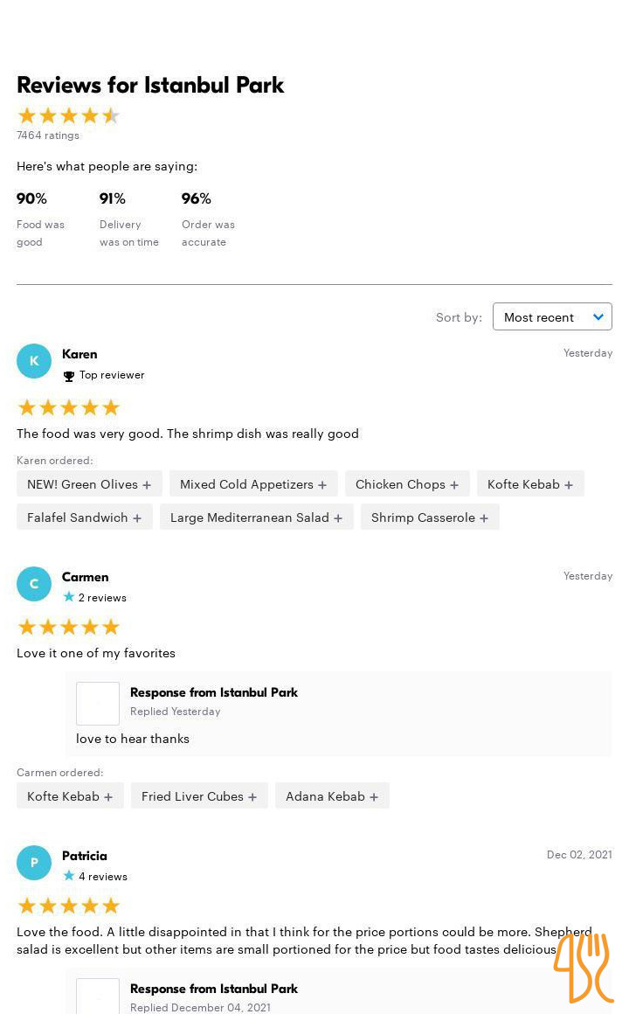Click the star icon beside Patricia's 4 reviews
This screenshot has height=1014, width=629.
(x=69, y=876)
